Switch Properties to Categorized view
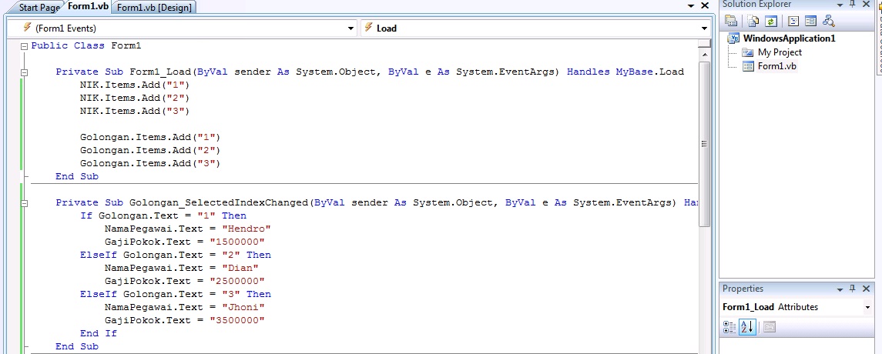 coord(729,327)
